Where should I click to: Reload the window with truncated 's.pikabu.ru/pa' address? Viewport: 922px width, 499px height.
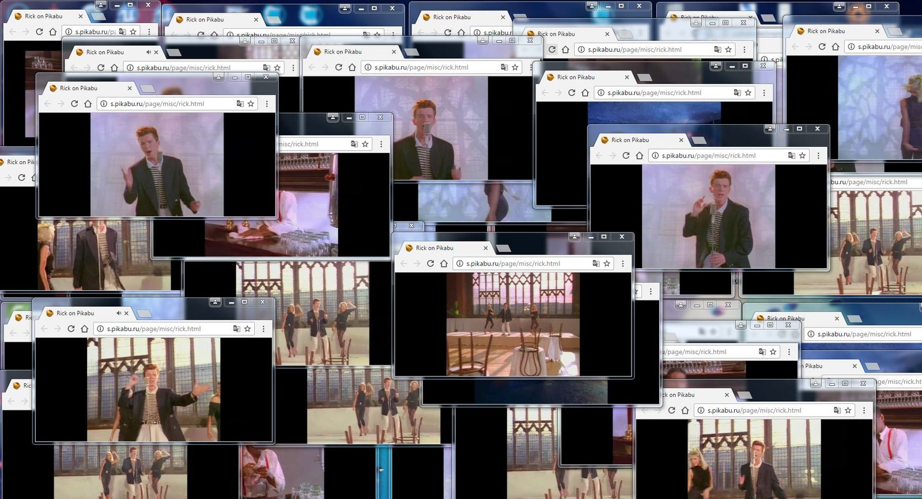click(39, 32)
